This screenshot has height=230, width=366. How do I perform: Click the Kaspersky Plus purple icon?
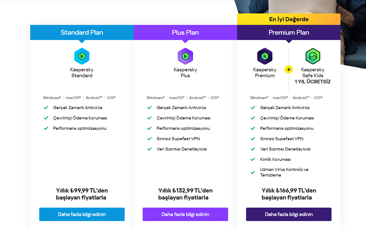click(185, 56)
